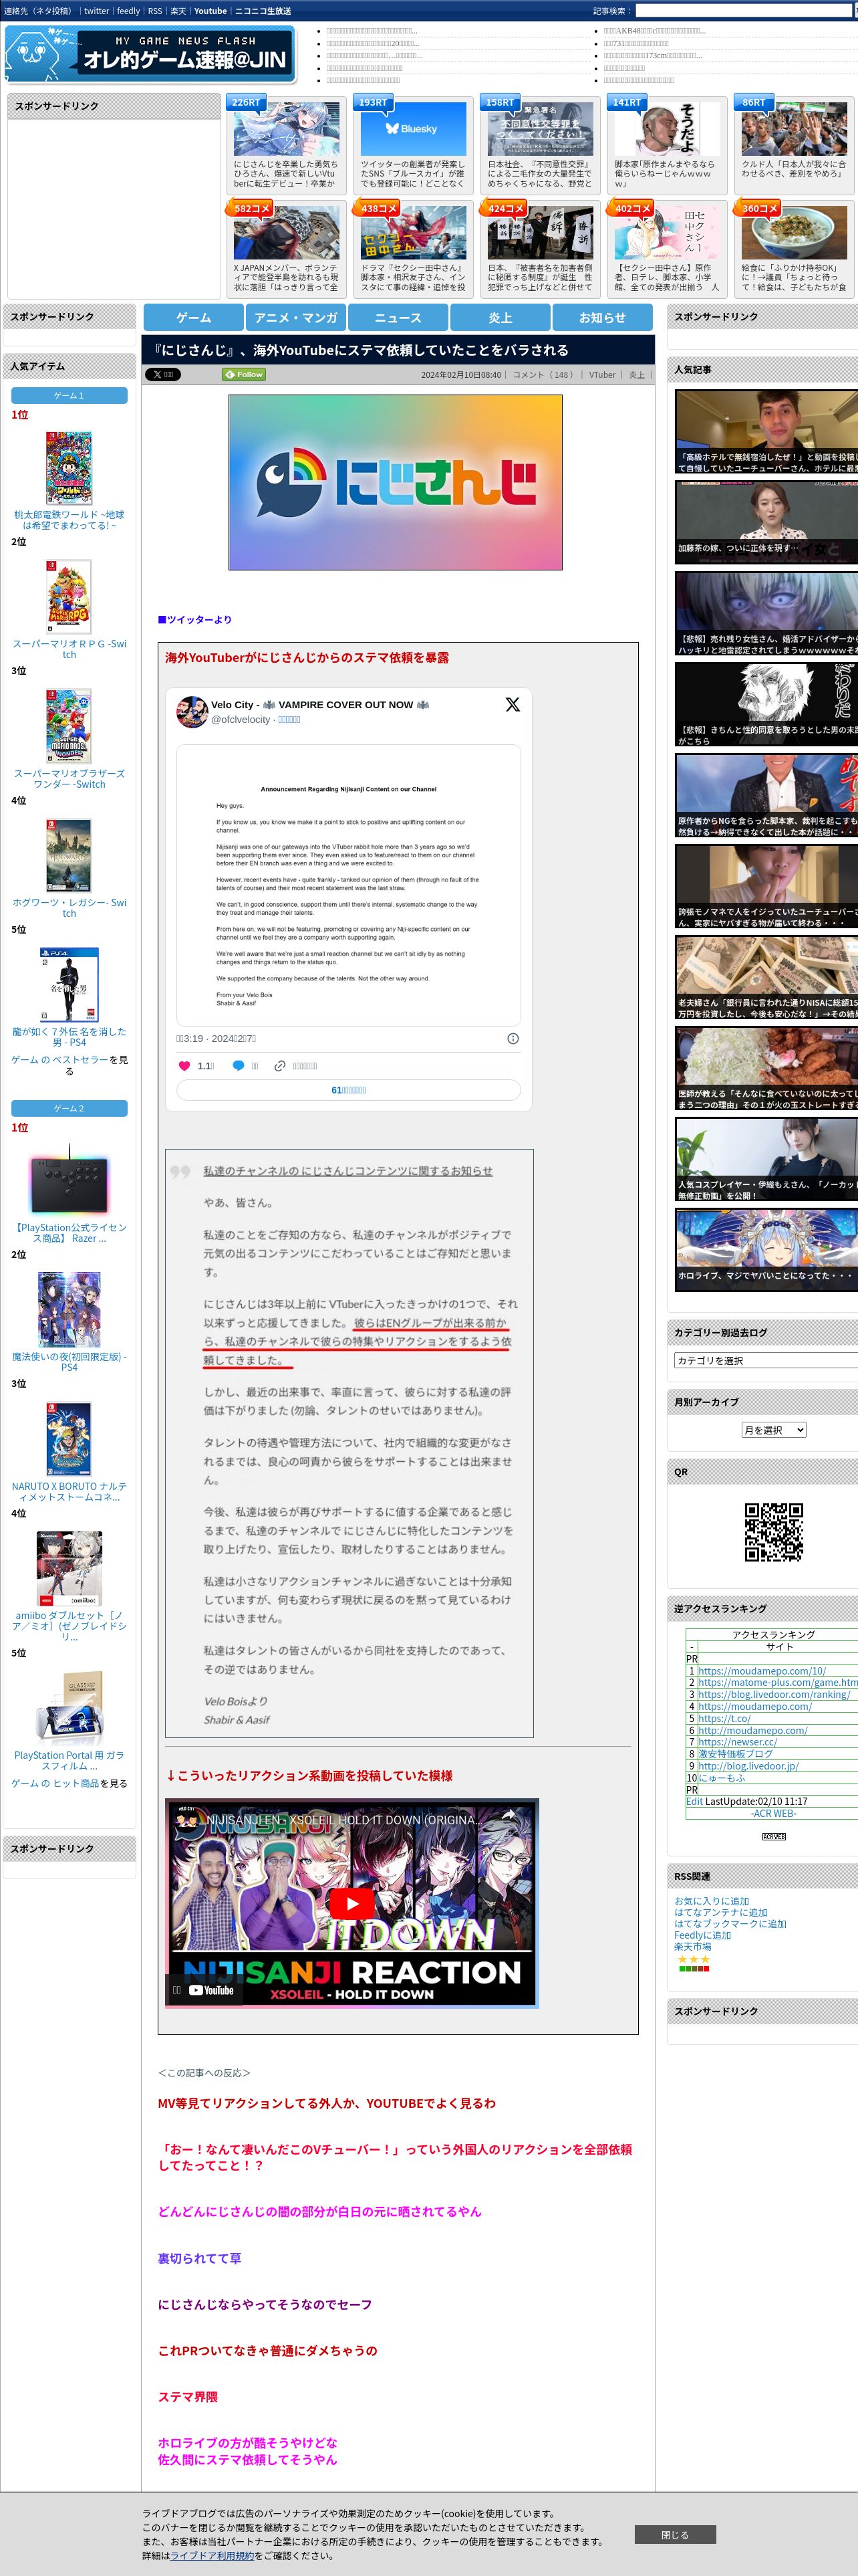The image size is (858, 2576).
Task: Like the embedded tweet with heart icon
Action: coord(184,1066)
